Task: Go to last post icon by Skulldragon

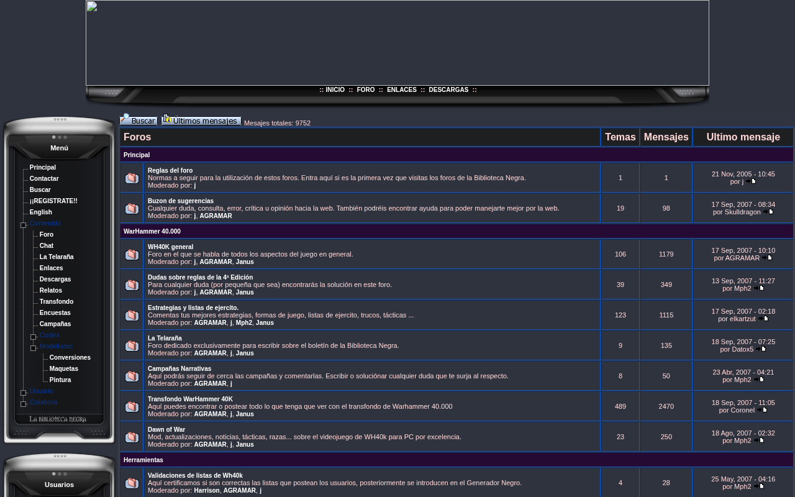Action: tap(768, 212)
